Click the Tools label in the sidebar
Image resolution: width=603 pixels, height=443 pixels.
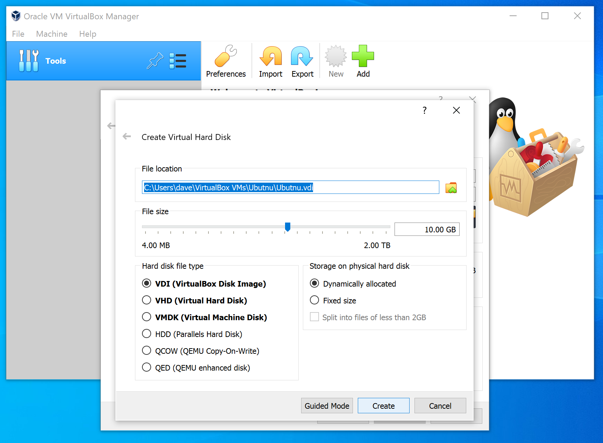coord(56,61)
